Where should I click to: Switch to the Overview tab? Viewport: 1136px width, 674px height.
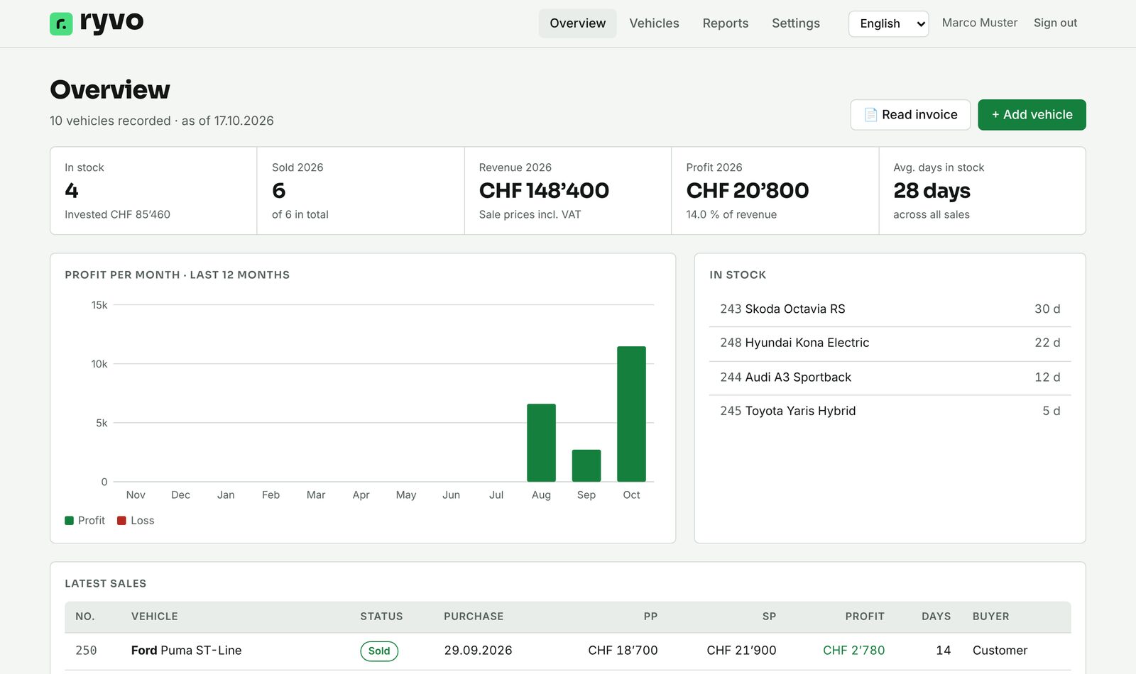(x=577, y=23)
